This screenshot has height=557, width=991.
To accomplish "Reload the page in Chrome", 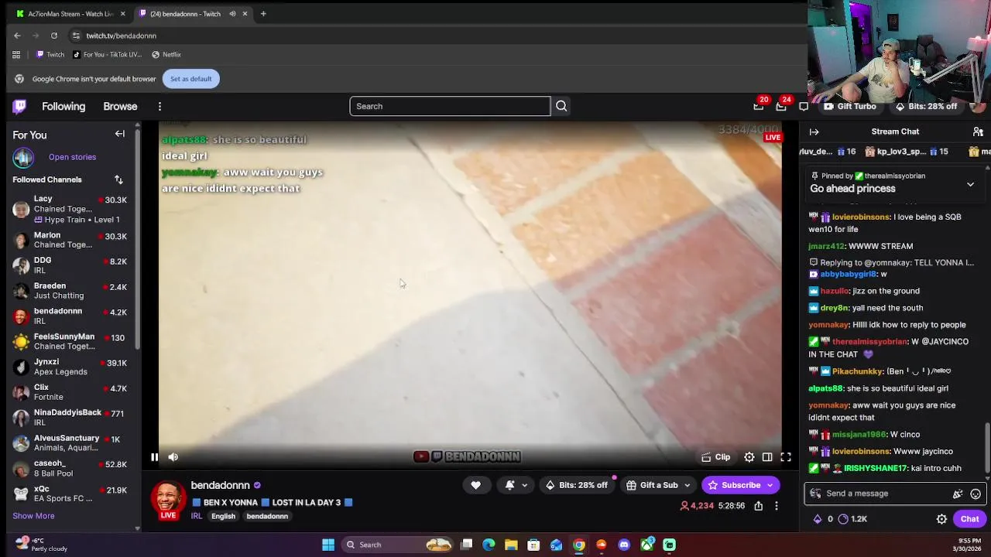I will pos(54,36).
